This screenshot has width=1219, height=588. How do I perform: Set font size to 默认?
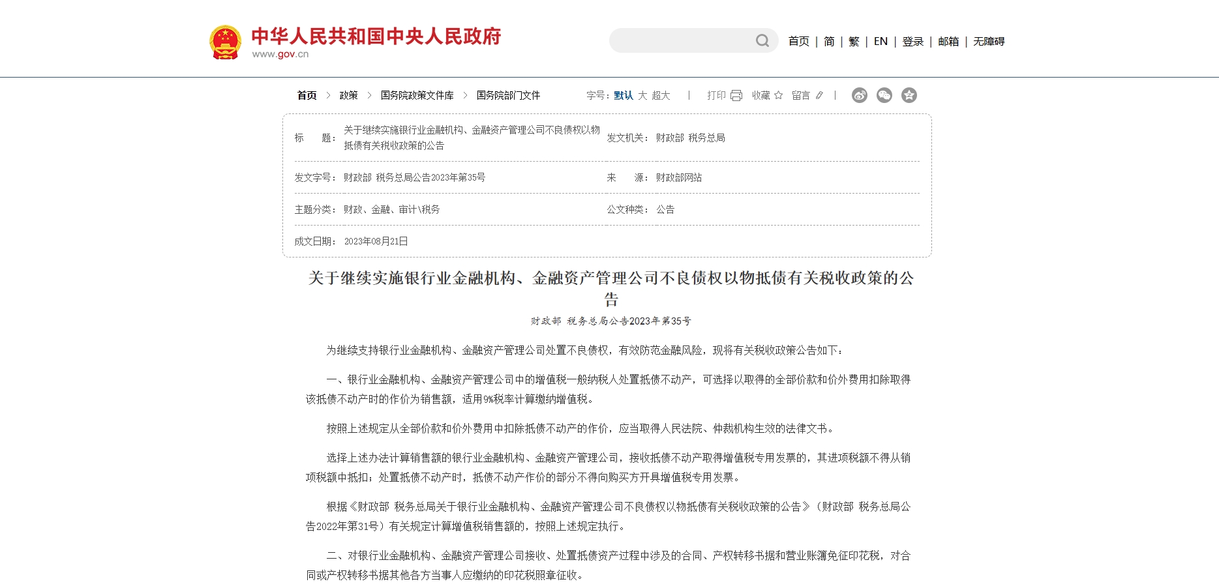624,95
